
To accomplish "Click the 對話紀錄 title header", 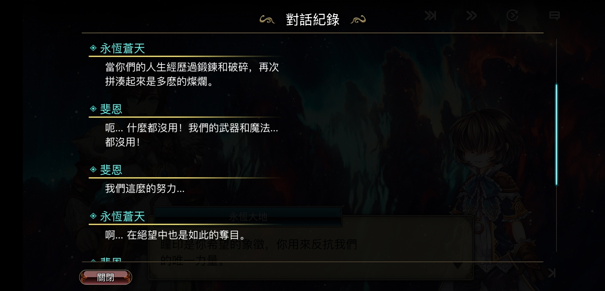I will 313,20.
